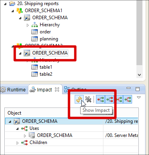Collapse the 20. Shipping reports folder
The width and height of the screenshot is (149, 155).
click(5, 4)
